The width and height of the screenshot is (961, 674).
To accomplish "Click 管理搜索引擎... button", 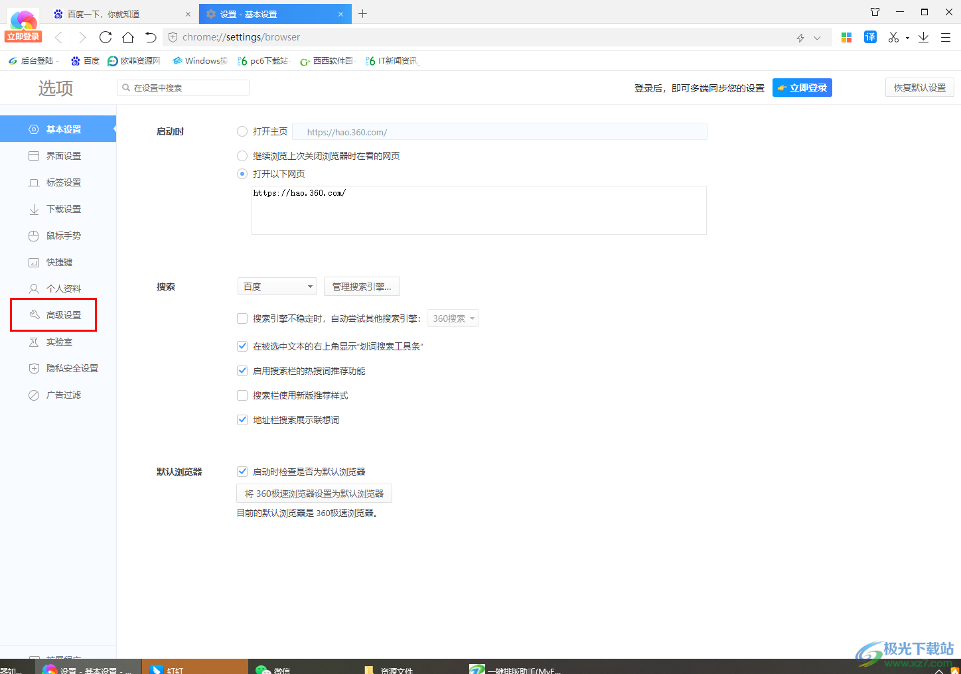I will [x=362, y=287].
